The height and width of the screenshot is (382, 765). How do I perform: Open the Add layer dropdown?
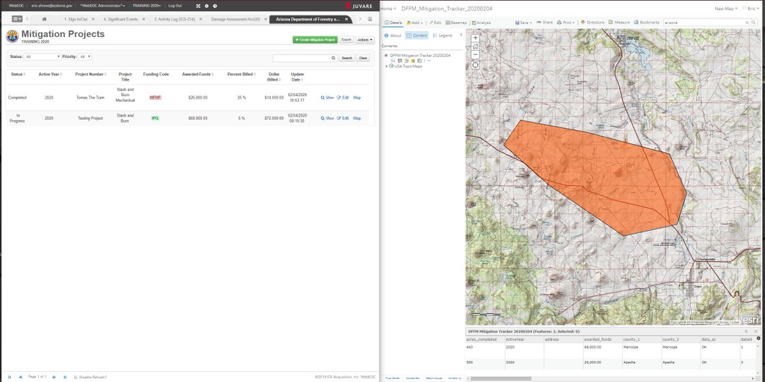(414, 22)
